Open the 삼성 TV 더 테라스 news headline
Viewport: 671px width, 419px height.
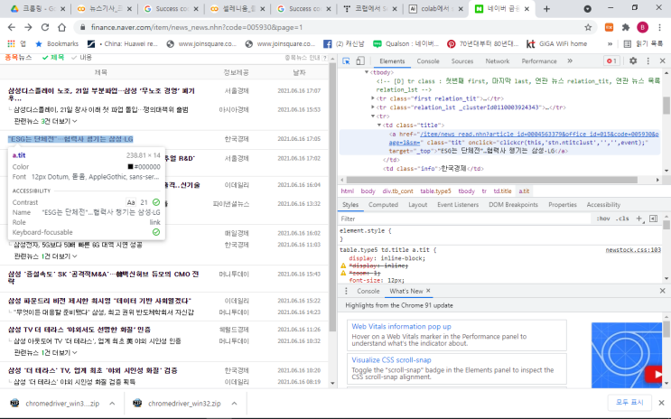(x=79, y=330)
